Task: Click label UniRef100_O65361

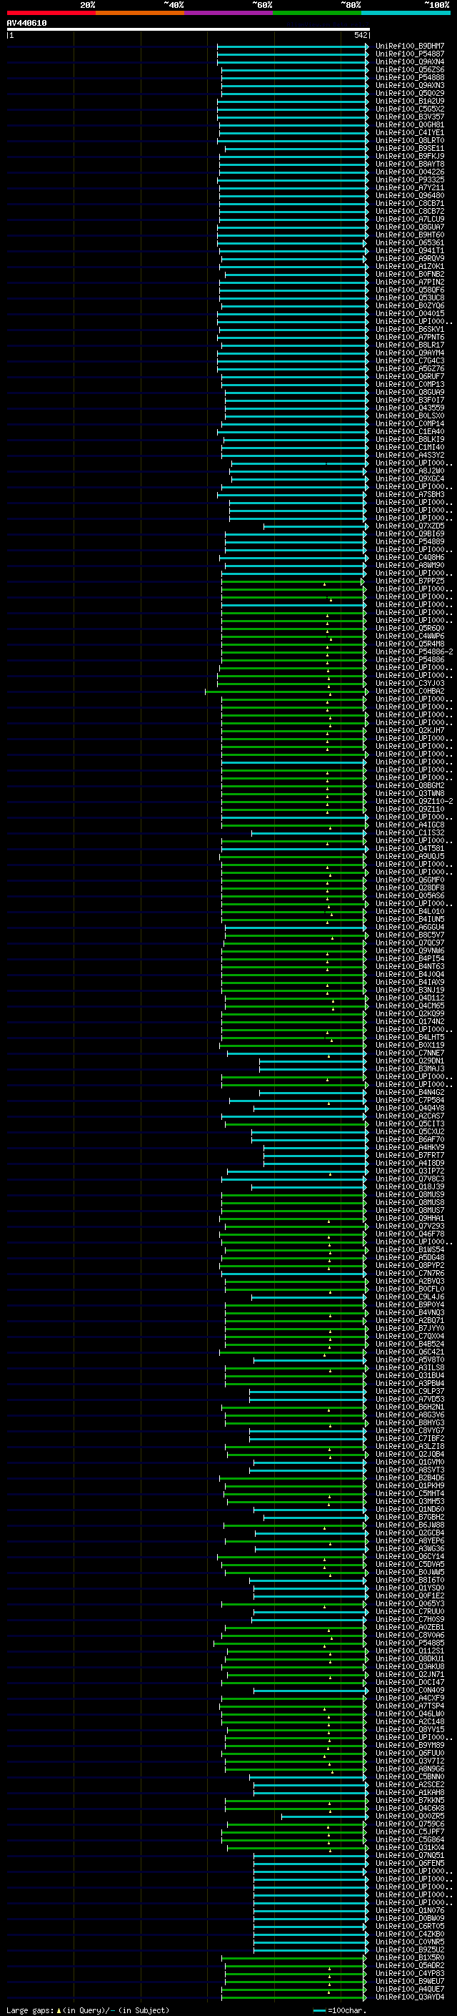Action: pyautogui.click(x=410, y=242)
